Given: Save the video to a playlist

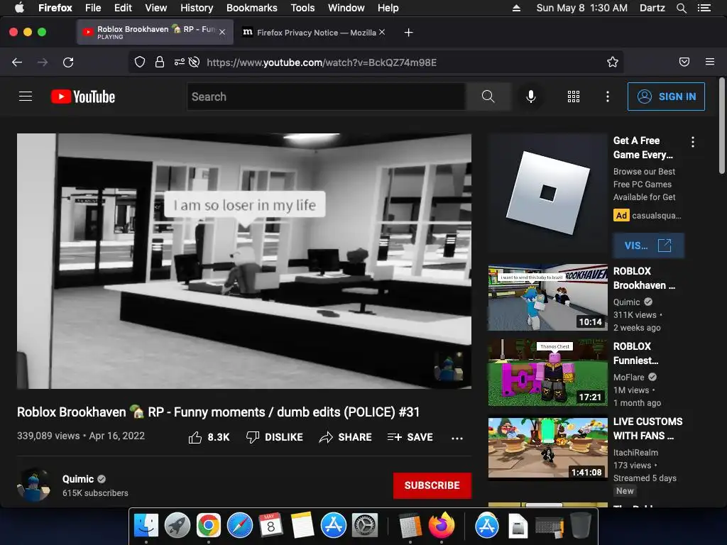Looking at the screenshot, I should (x=410, y=437).
